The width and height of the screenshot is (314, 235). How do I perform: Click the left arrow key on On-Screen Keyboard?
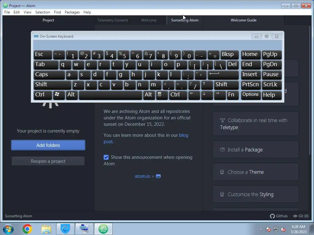194,95
